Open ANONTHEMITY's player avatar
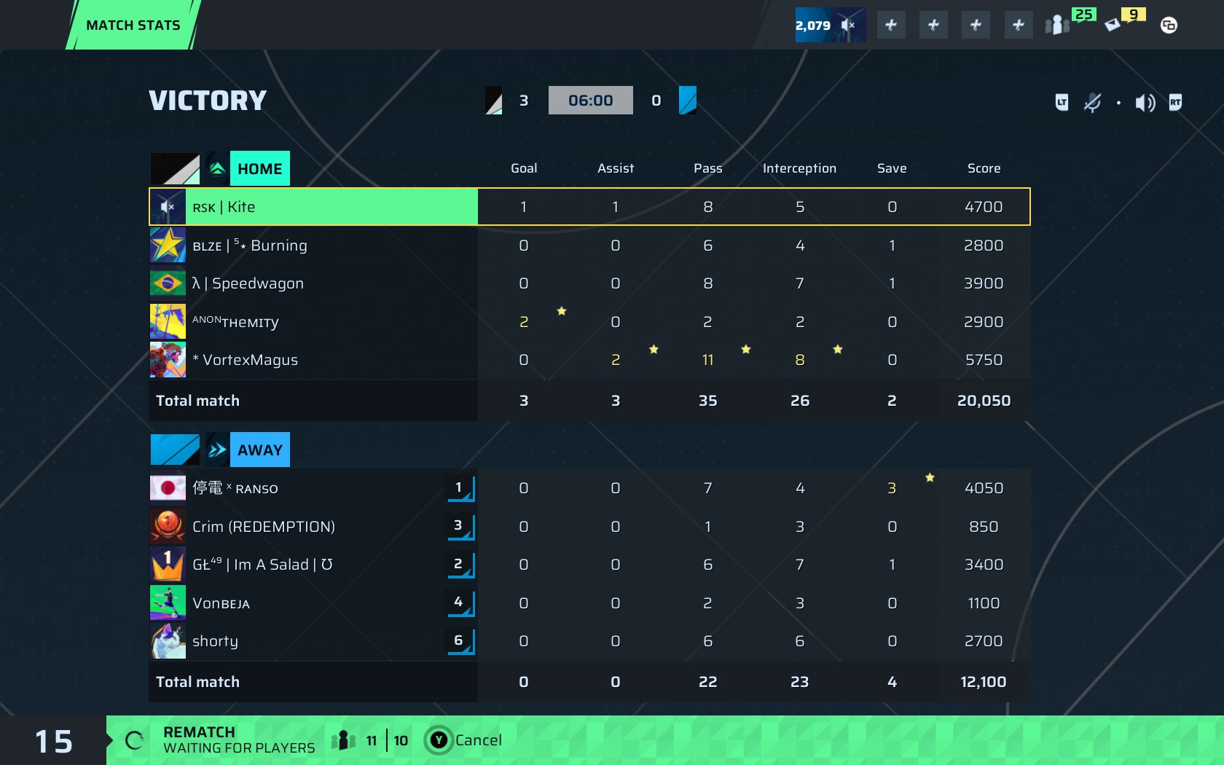Image resolution: width=1224 pixels, height=765 pixels. [x=168, y=321]
